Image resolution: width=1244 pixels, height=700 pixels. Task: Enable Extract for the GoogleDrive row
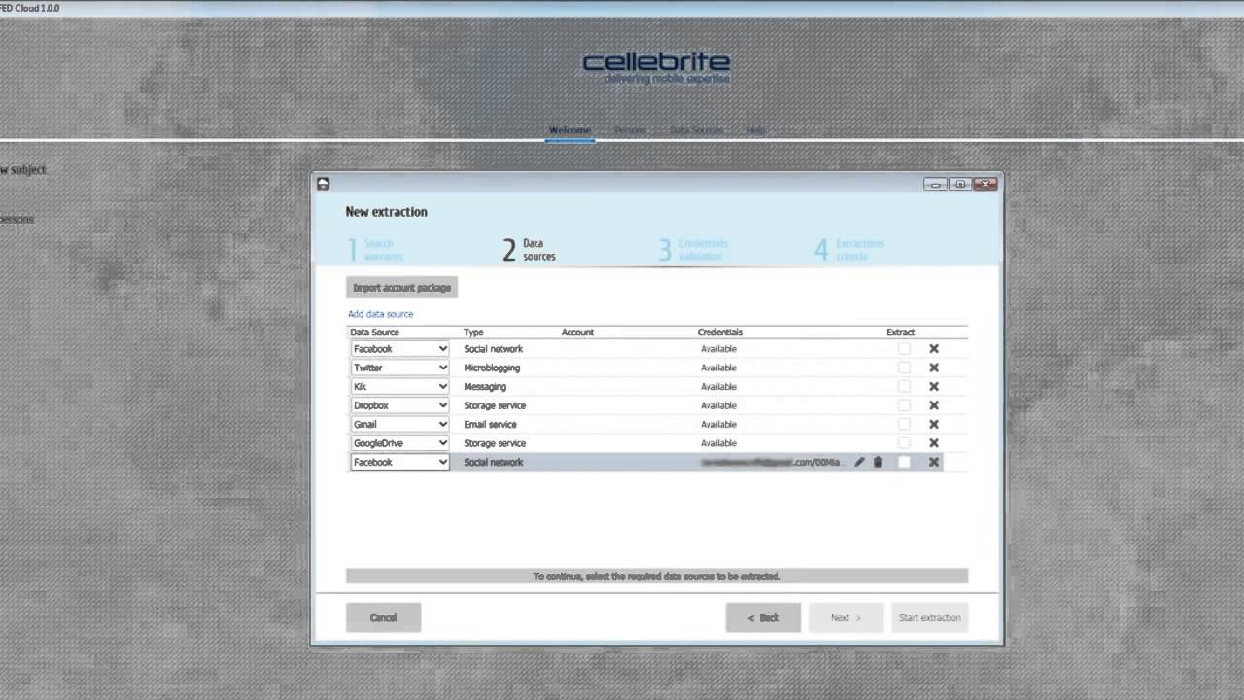click(x=904, y=443)
